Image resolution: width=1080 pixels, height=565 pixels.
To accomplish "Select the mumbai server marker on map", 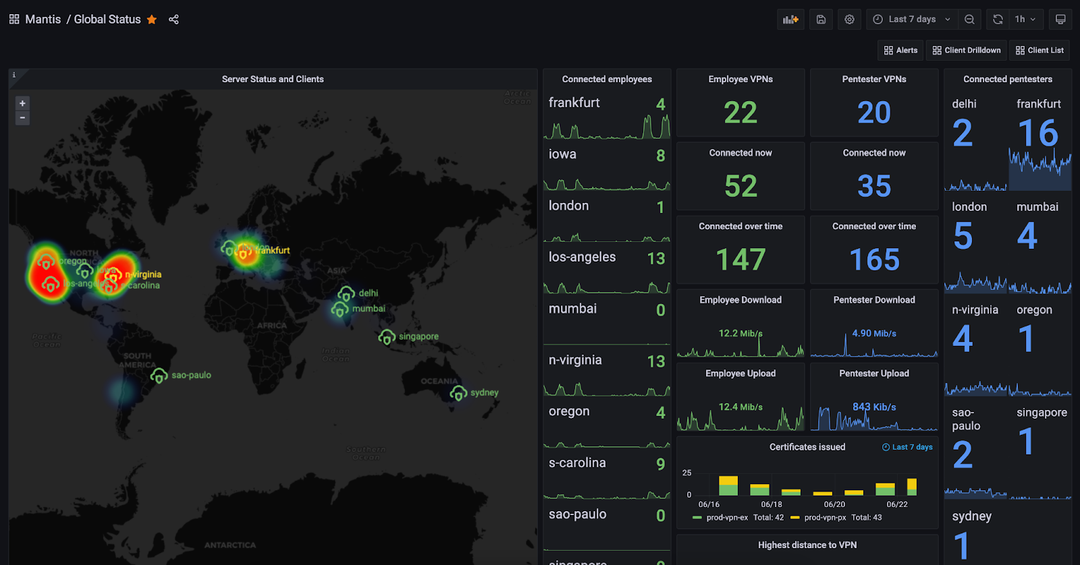I will [340, 309].
